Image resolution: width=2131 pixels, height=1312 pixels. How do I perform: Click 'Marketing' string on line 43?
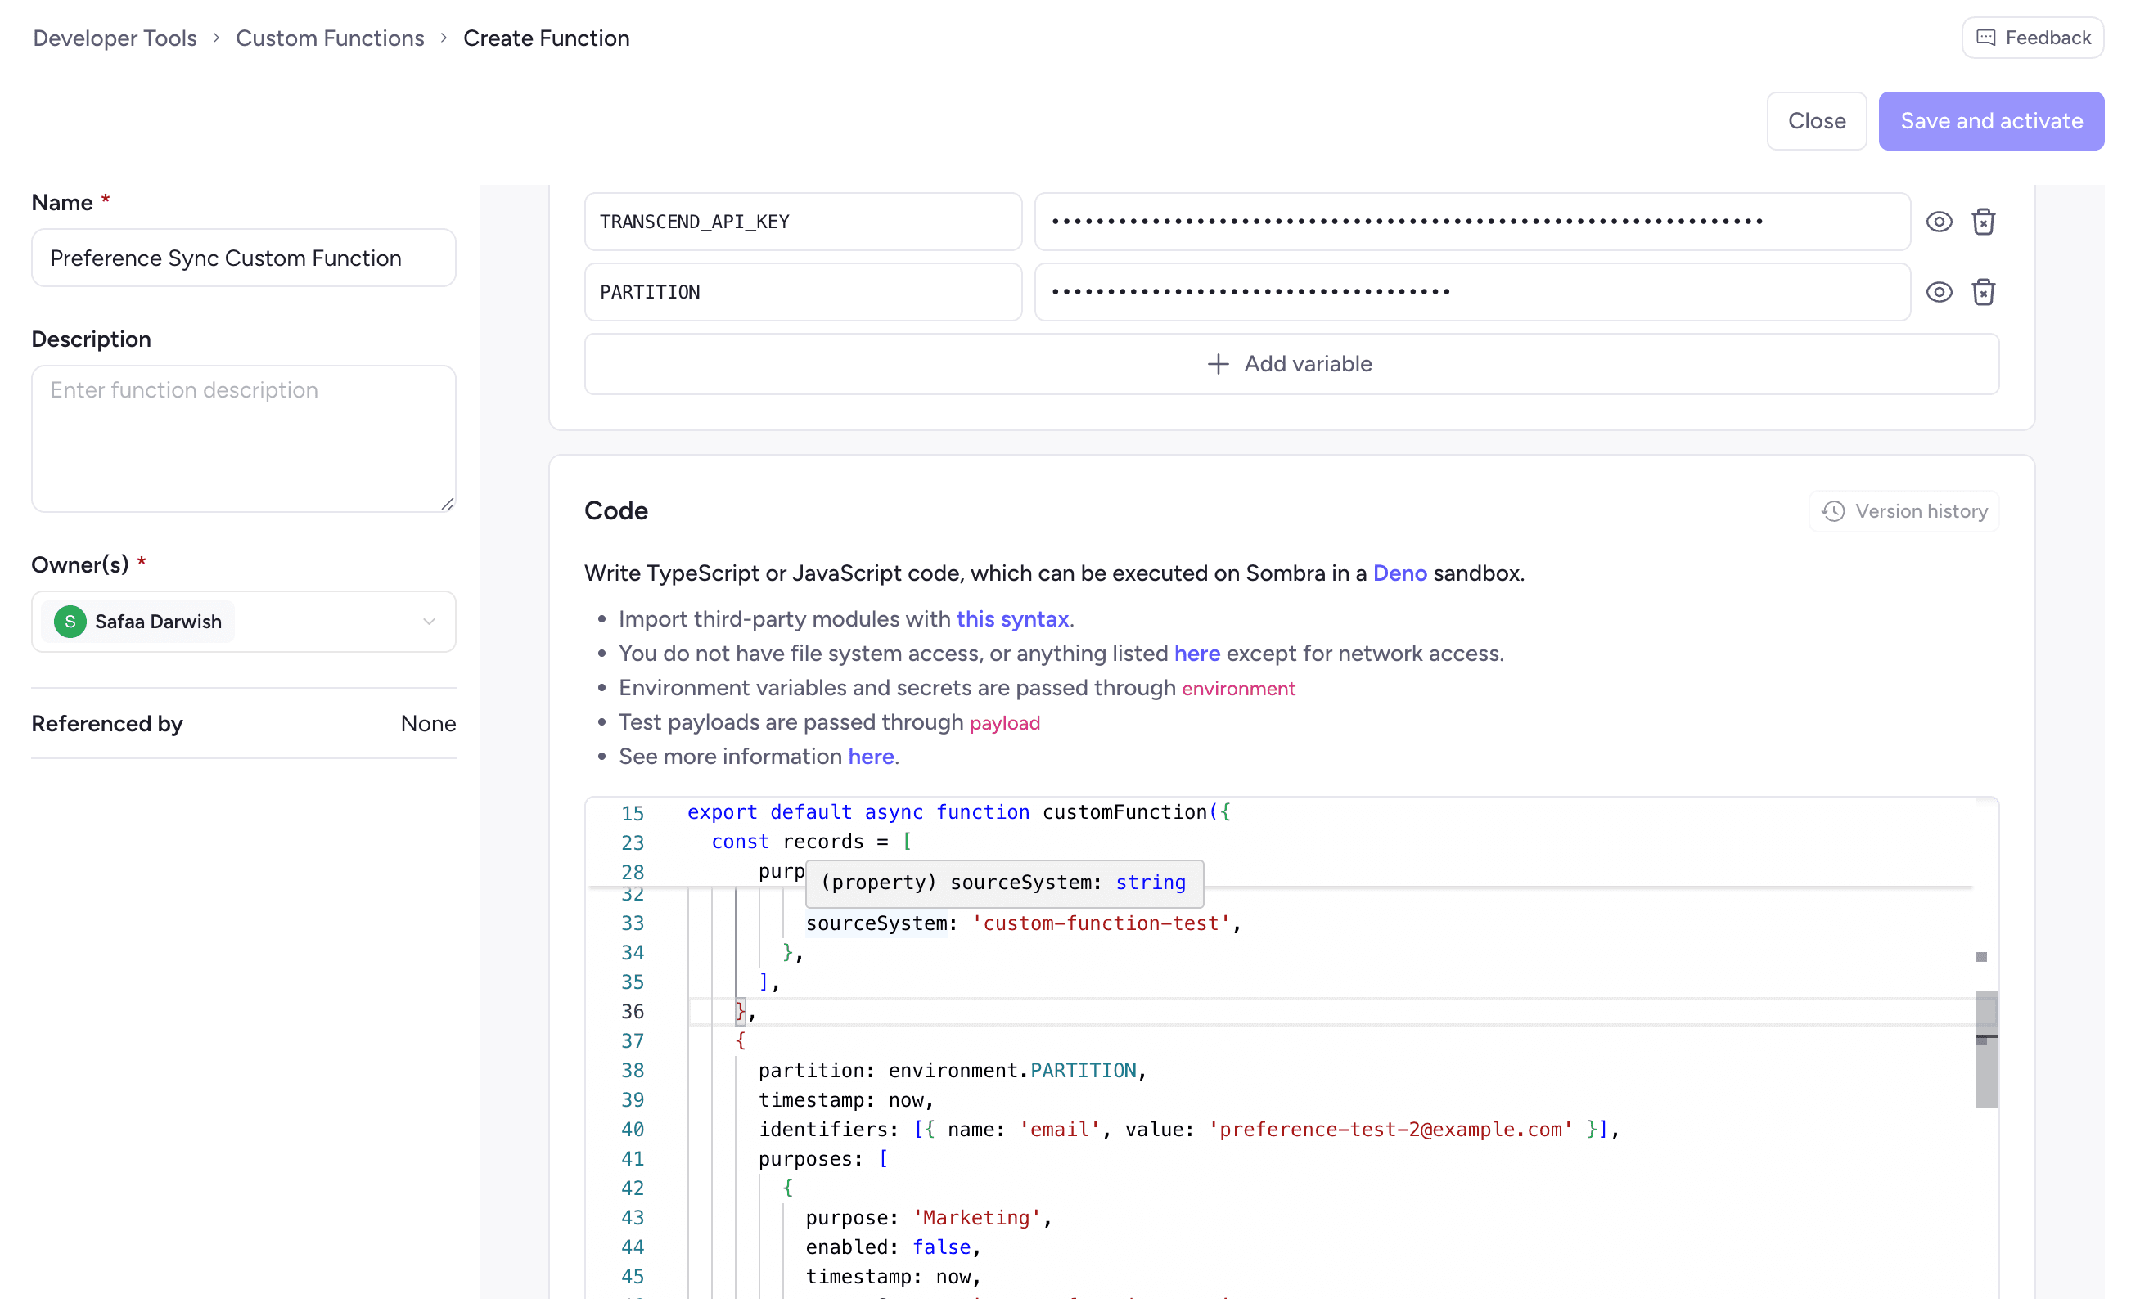click(x=976, y=1217)
